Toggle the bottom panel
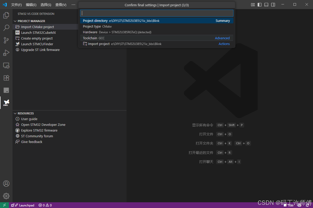This screenshot has height=208, width=313. pos(266,5)
